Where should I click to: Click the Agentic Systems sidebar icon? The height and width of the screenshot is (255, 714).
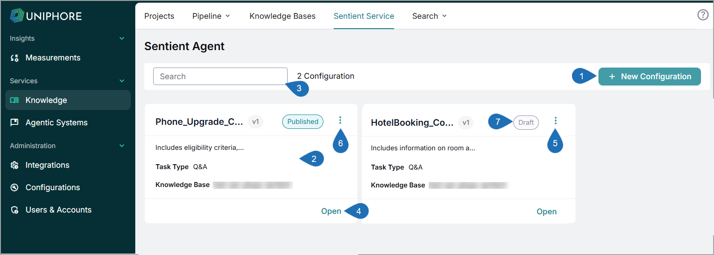14,122
